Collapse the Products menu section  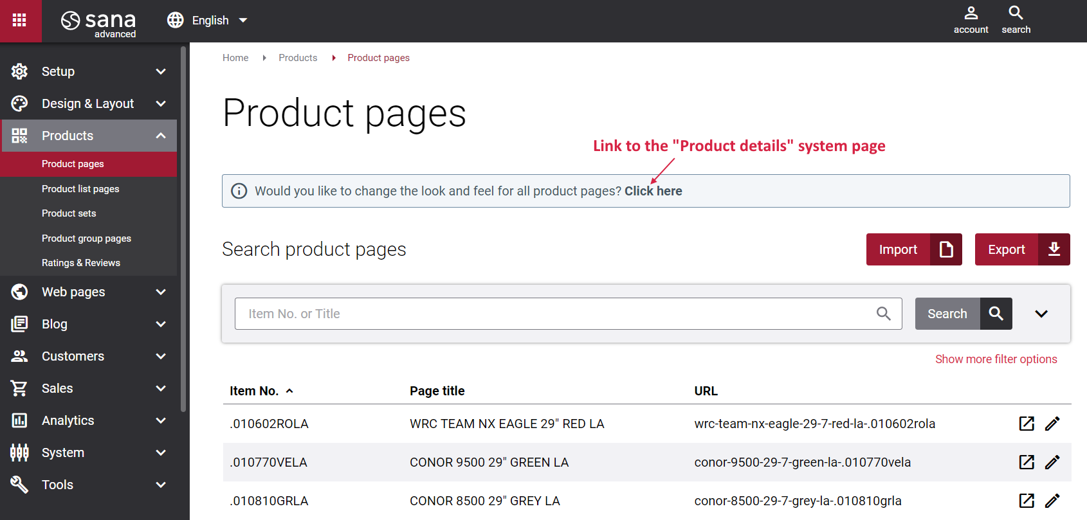161,136
